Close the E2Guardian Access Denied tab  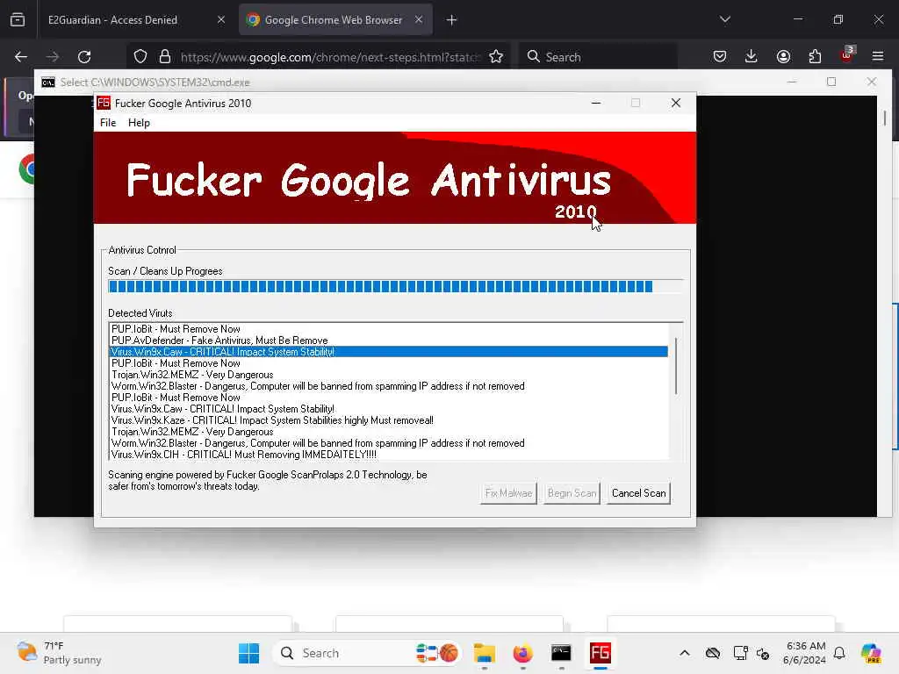[221, 20]
